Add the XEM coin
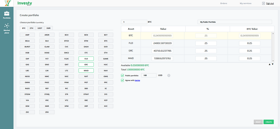Screen dimensions: 280x129 click(x=27, y=106)
